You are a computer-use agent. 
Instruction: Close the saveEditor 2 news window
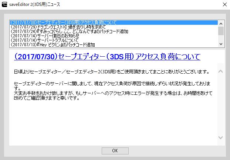[224, 4]
